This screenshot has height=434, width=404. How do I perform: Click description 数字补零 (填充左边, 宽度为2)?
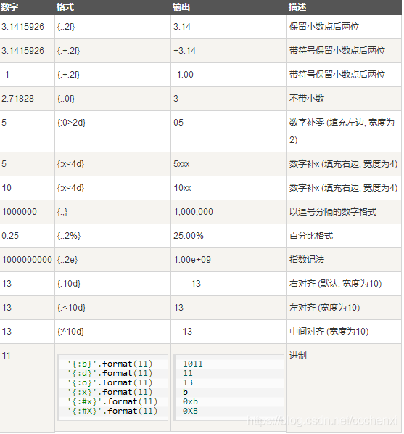pyautogui.click(x=342, y=131)
